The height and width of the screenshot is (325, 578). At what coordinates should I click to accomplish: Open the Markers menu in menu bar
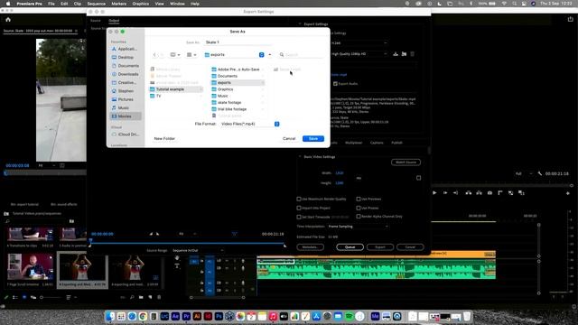pyautogui.click(x=118, y=4)
